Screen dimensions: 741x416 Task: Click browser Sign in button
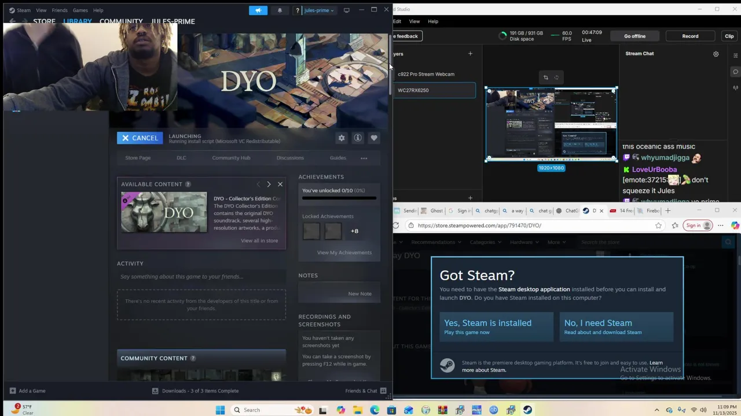click(698, 225)
